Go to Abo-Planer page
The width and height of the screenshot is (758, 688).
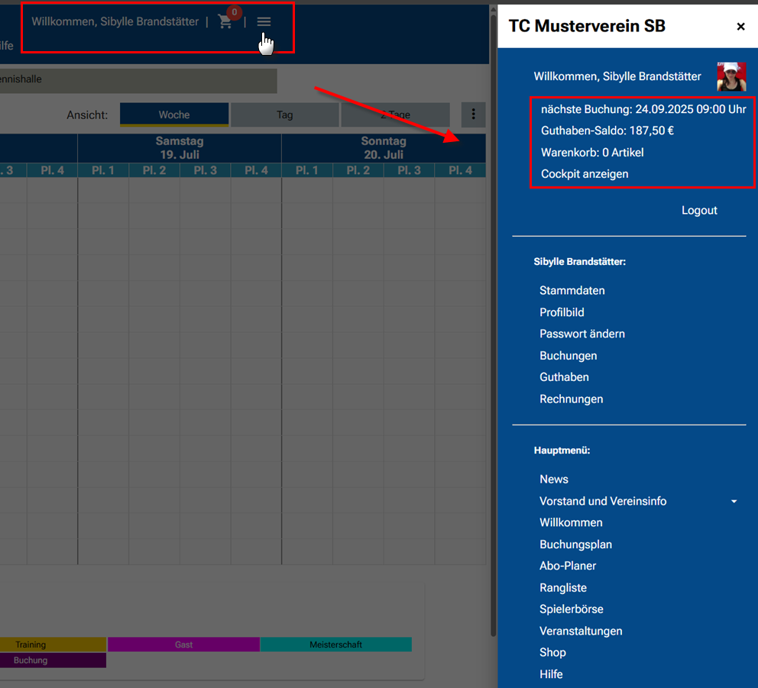pos(568,566)
